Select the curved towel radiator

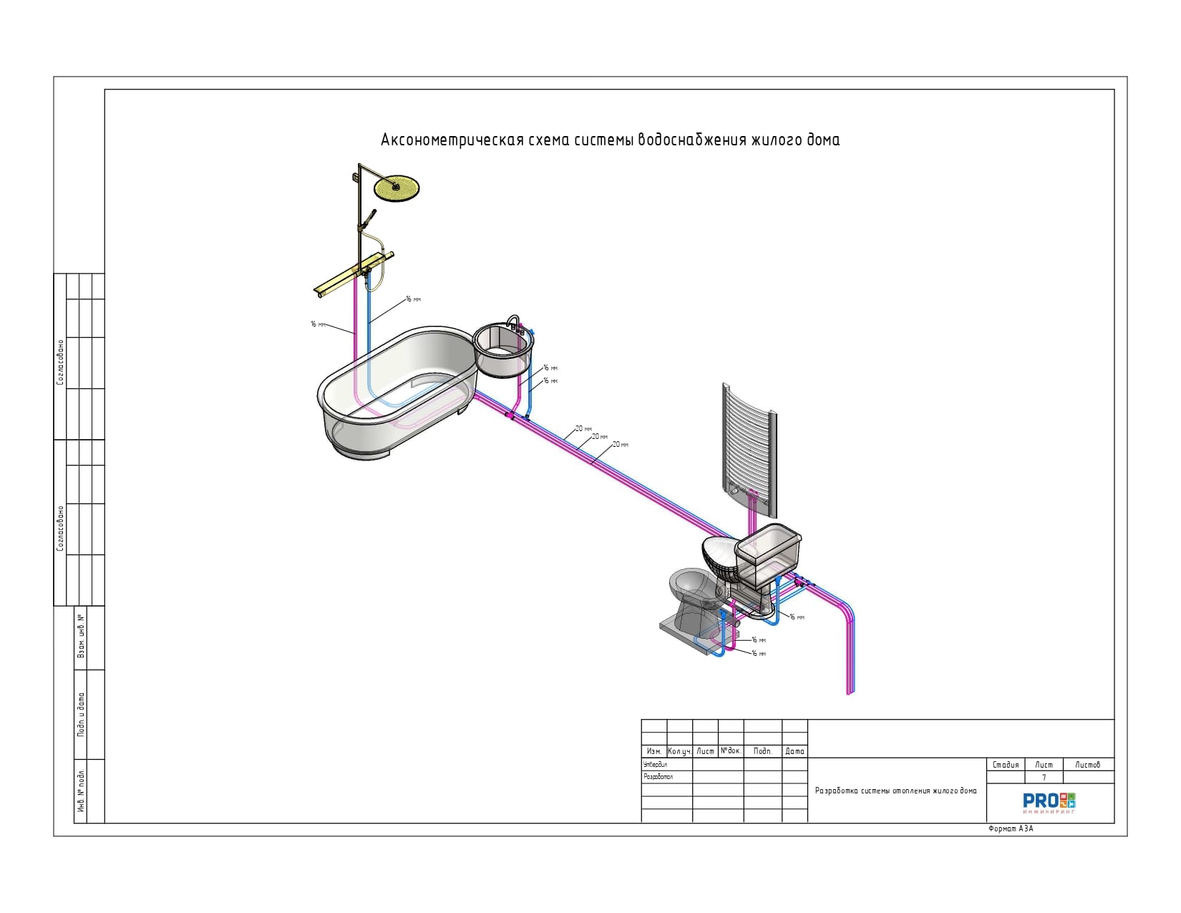click(750, 450)
